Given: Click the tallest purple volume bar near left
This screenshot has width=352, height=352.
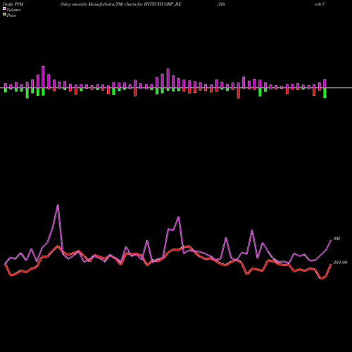Looking at the screenshot, I should click(43, 77).
